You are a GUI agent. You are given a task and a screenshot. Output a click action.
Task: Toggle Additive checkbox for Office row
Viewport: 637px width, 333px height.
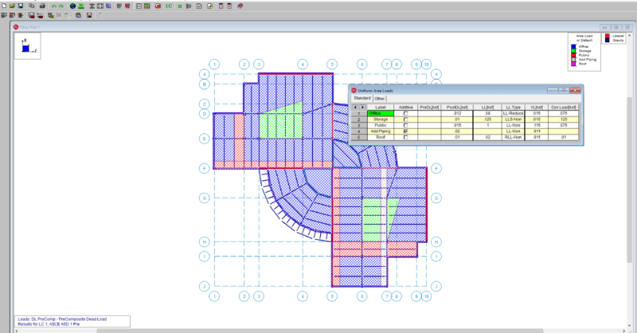point(405,114)
